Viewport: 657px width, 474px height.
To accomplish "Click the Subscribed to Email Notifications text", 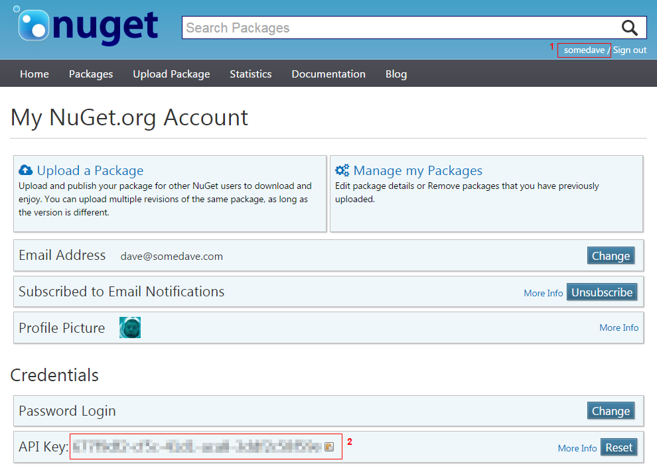I will (121, 292).
